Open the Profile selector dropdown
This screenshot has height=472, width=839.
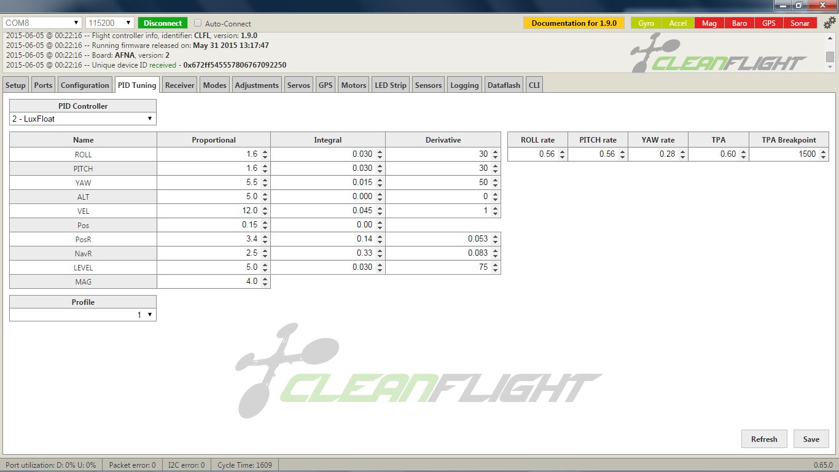(83, 315)
